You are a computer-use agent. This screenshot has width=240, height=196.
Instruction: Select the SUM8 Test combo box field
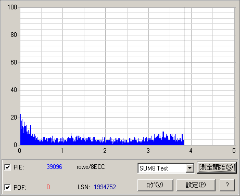(x=166, y=168)
